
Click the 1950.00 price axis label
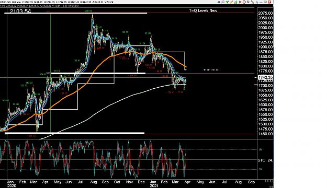[x=265, y=37]
